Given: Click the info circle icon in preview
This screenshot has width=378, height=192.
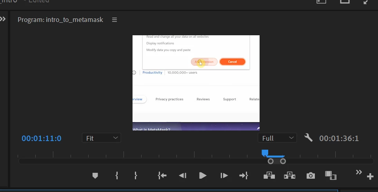Looking at the screenshot, I should (x=134, y=72).
